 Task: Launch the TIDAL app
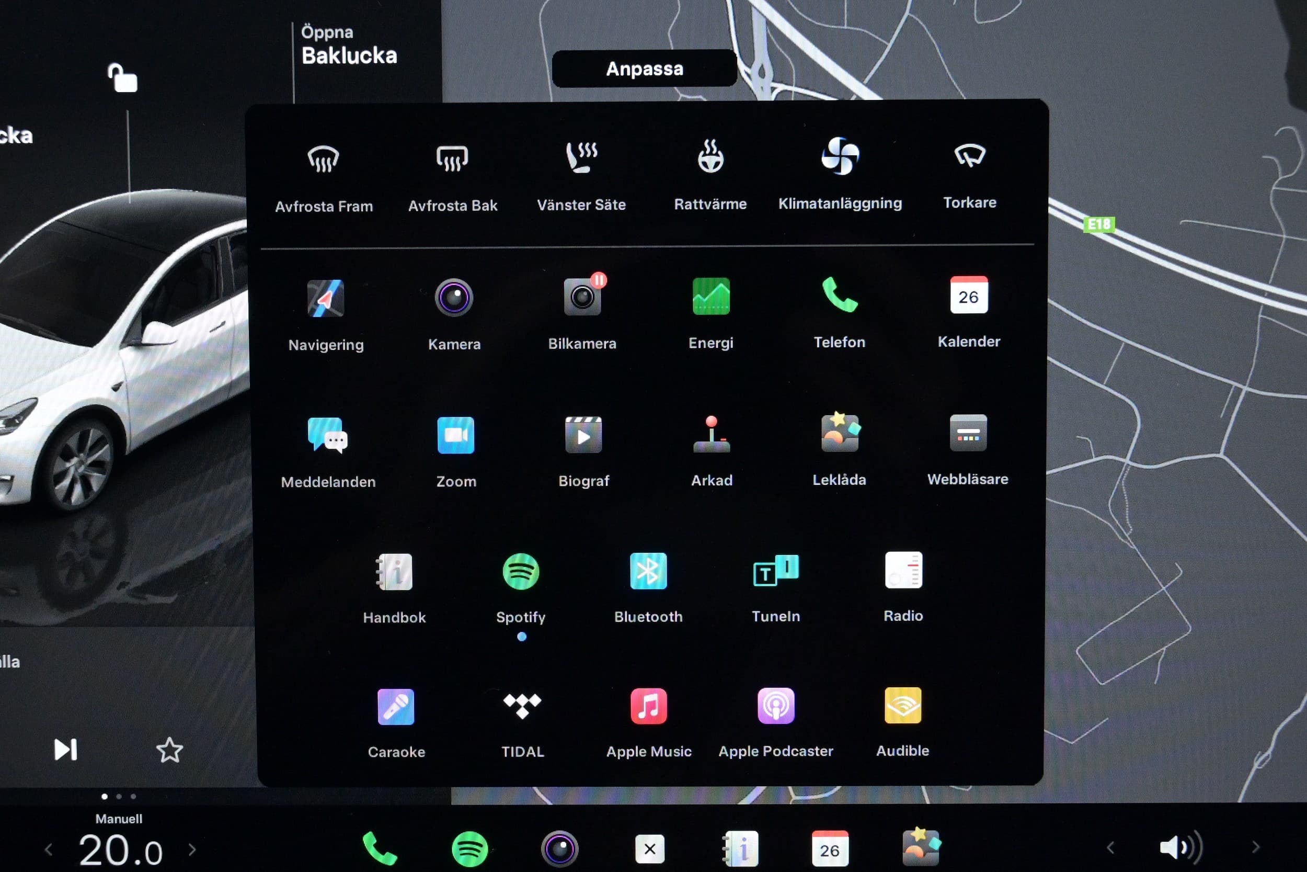[x=522, y=706]
